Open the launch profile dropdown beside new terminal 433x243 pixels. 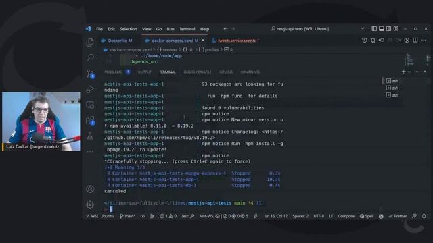[x=409, y=72]
